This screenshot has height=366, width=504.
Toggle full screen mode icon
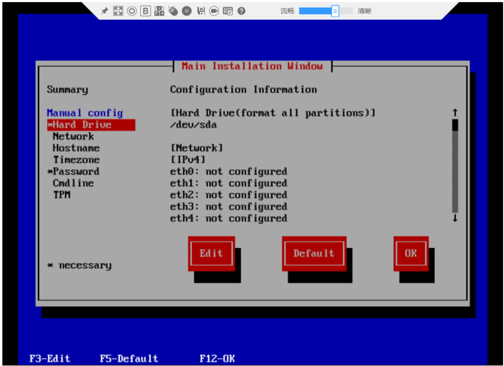118,11
